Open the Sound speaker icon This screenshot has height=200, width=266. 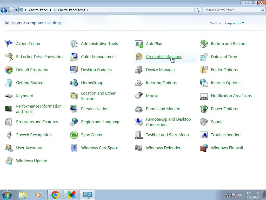204,122
